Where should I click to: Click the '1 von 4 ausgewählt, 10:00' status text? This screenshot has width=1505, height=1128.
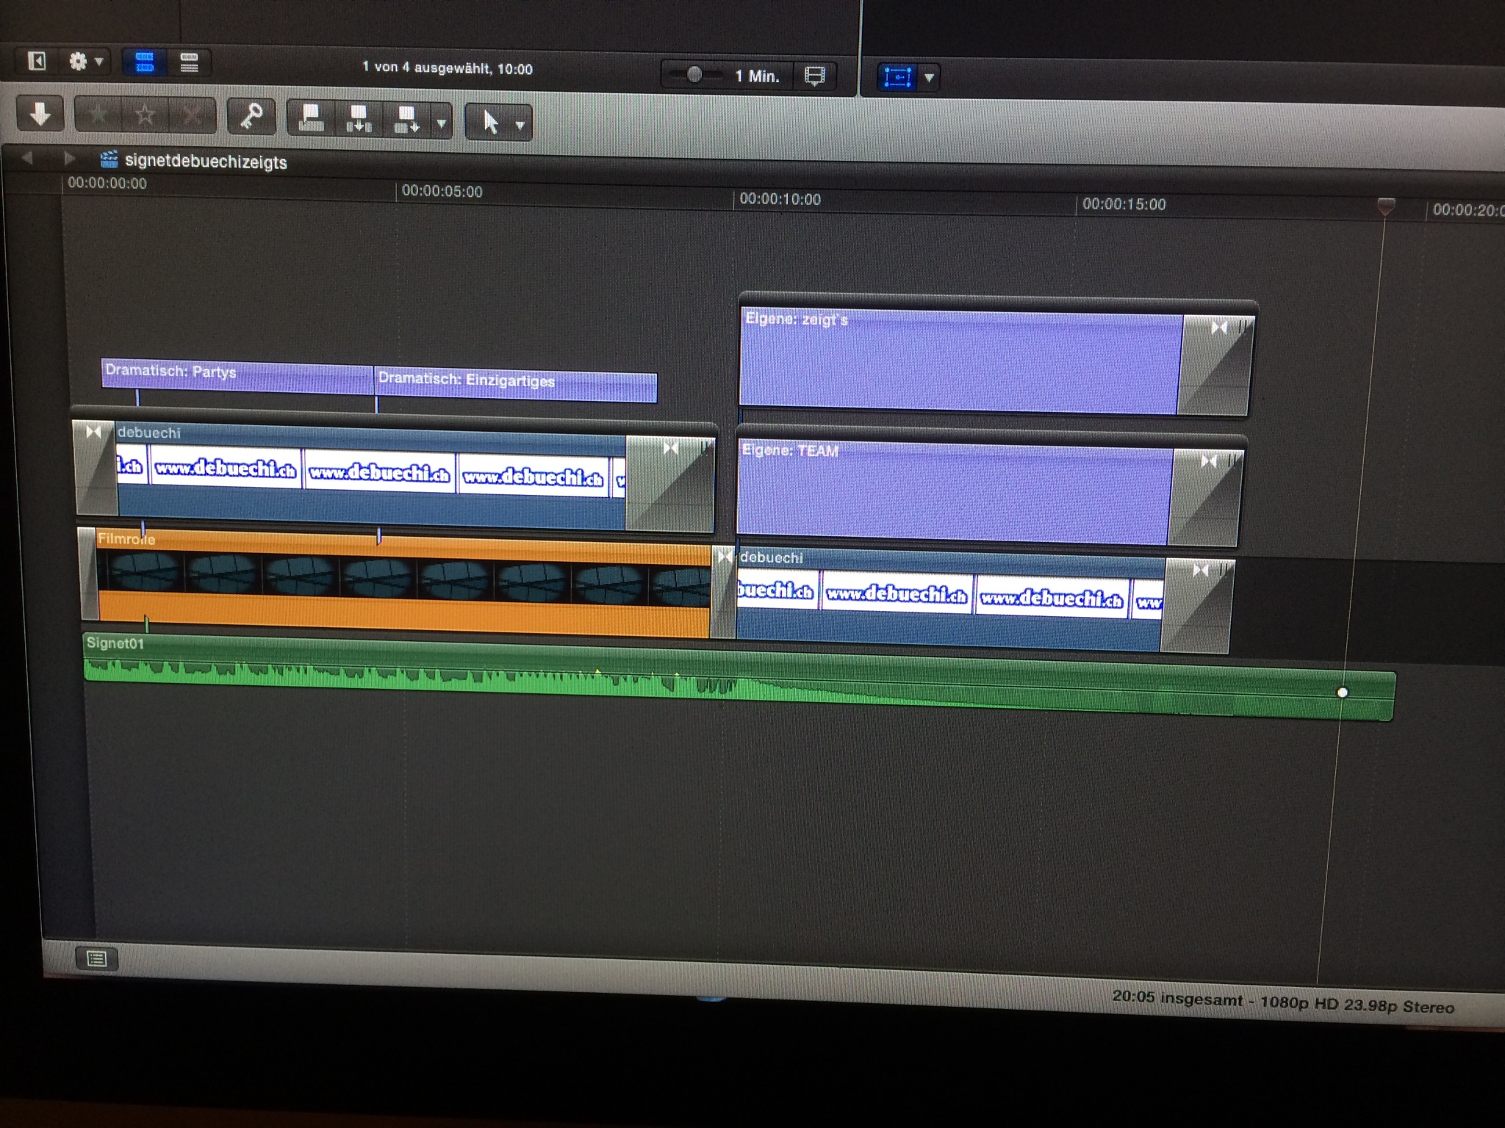[447, 68]
